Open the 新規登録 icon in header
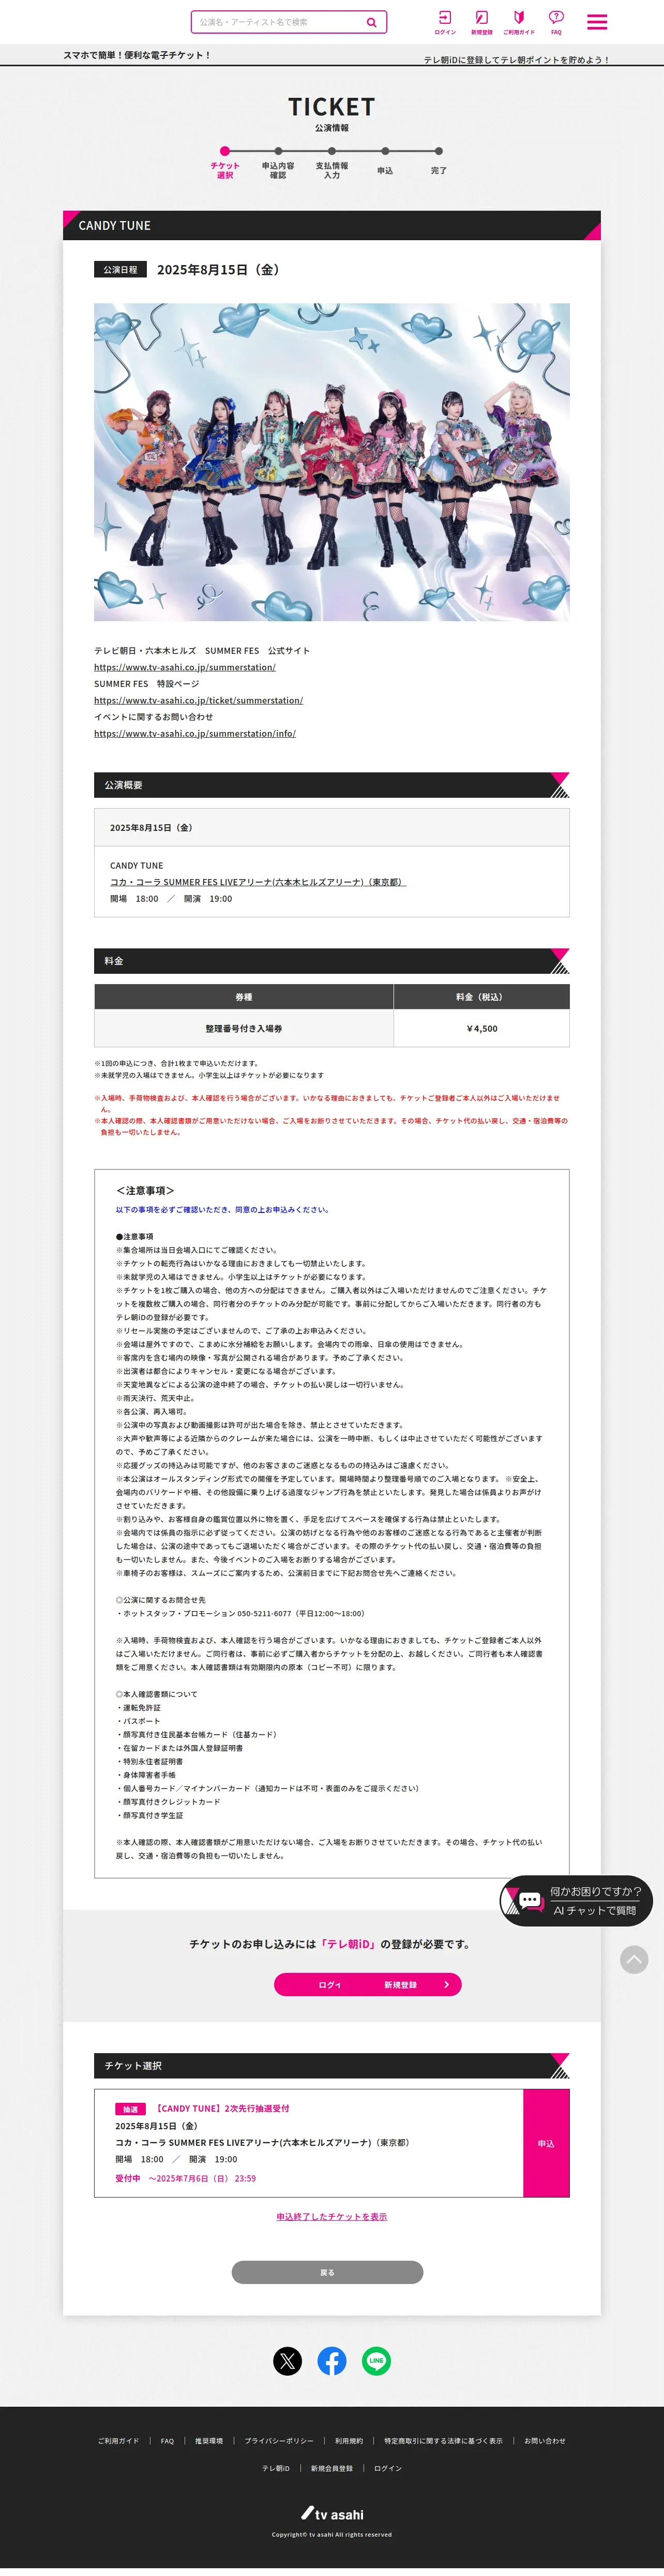 pyautogui.click(x=481, y=22)
